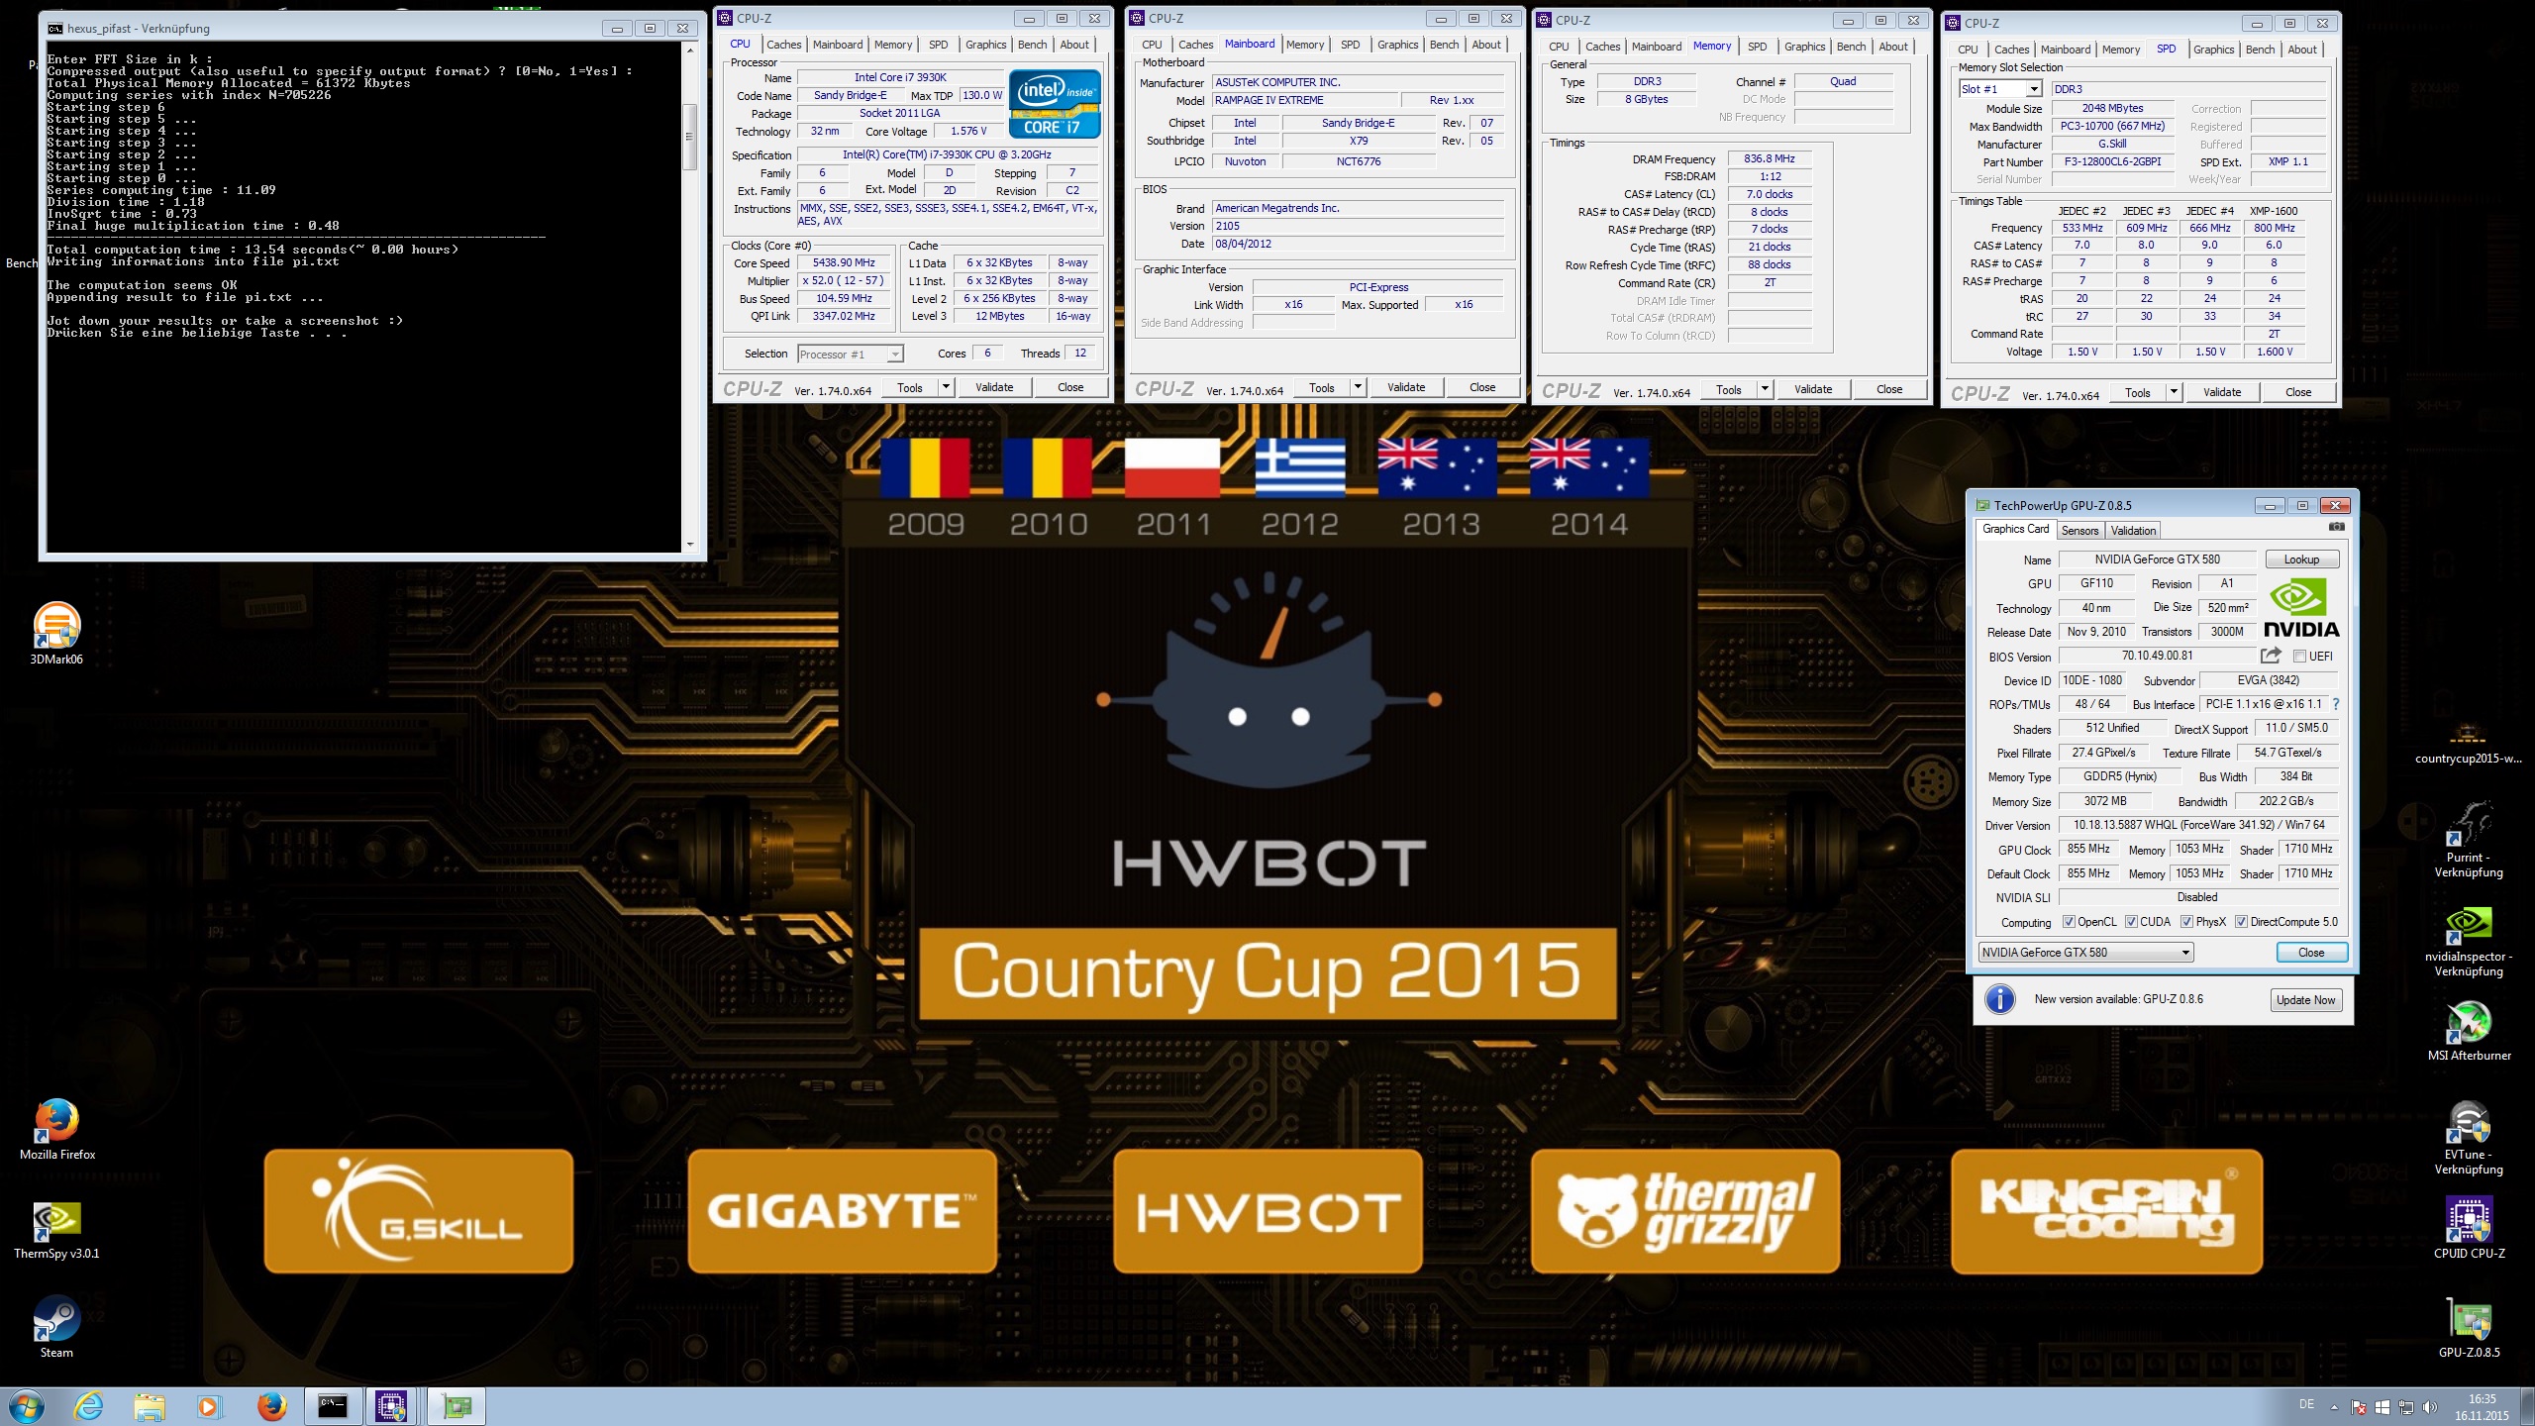Expand Tools arrow in the SPD tab window
This screenshot has height=1426, width=2535.
coord(2174,392)
